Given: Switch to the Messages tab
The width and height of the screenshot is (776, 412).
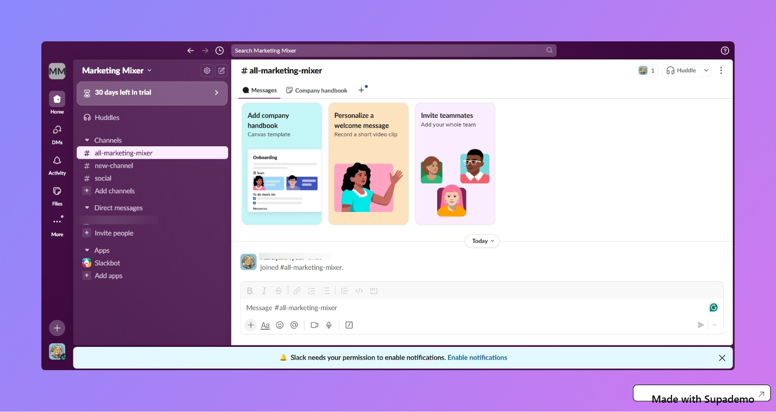Looking at the screenshot, I should pyautogui.click(x=260, y=90).
